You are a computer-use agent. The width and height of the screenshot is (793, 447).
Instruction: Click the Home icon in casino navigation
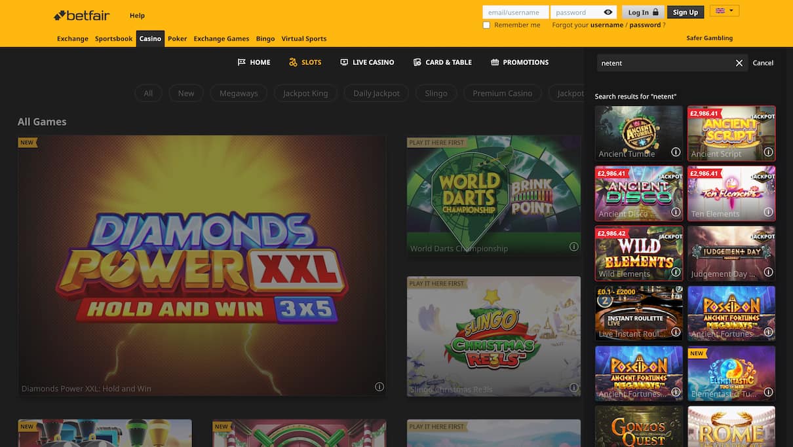point(242,62)
